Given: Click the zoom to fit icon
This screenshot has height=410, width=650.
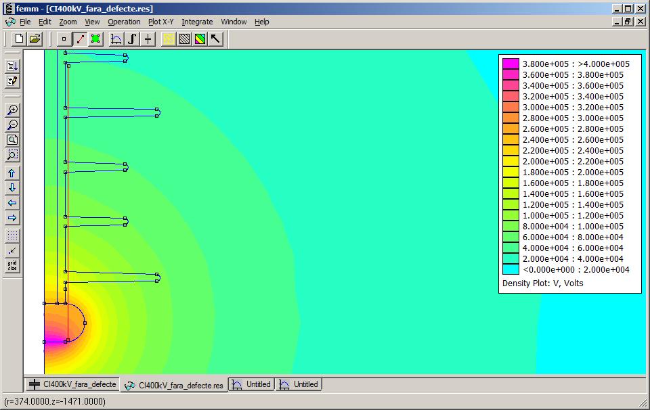Looking at the screenshot, I should pos(12,140).
